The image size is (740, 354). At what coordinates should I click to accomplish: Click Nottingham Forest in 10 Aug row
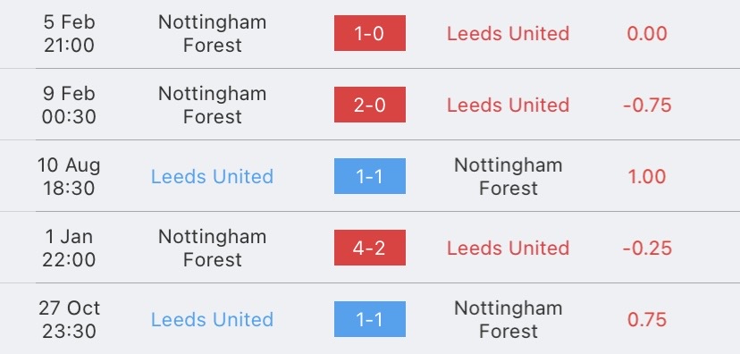tap(508, 176)
